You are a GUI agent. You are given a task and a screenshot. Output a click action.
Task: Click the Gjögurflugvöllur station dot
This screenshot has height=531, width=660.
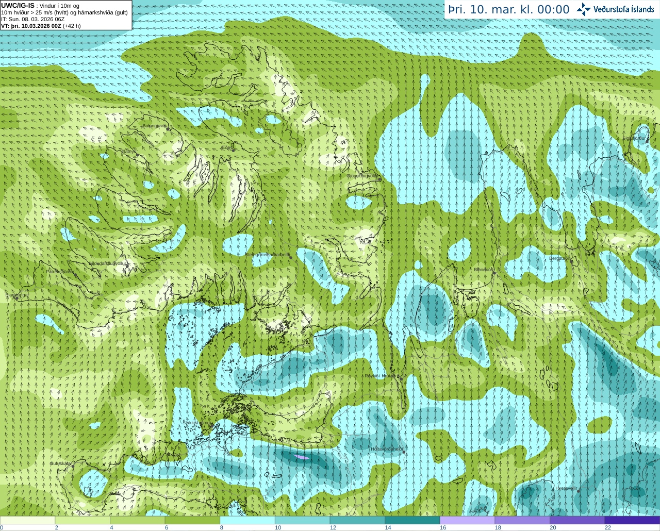pos(379,179)
